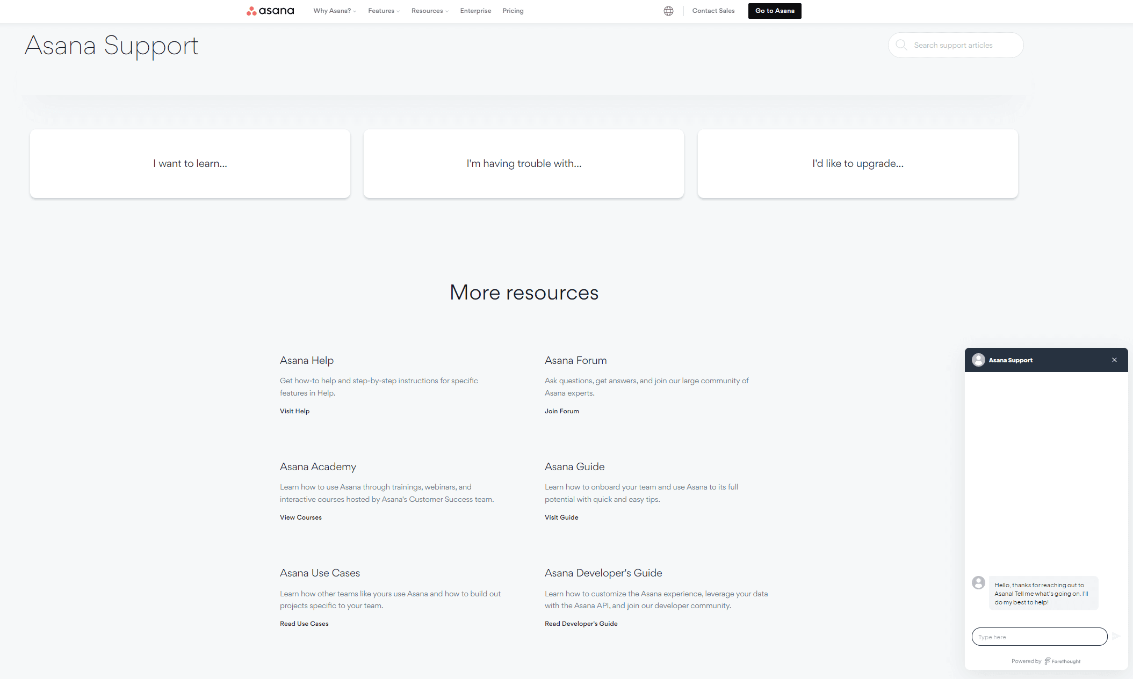Close the Asana Support chat widget
Viewport: 1133px width, 679px height.
tap(1114, 360)
